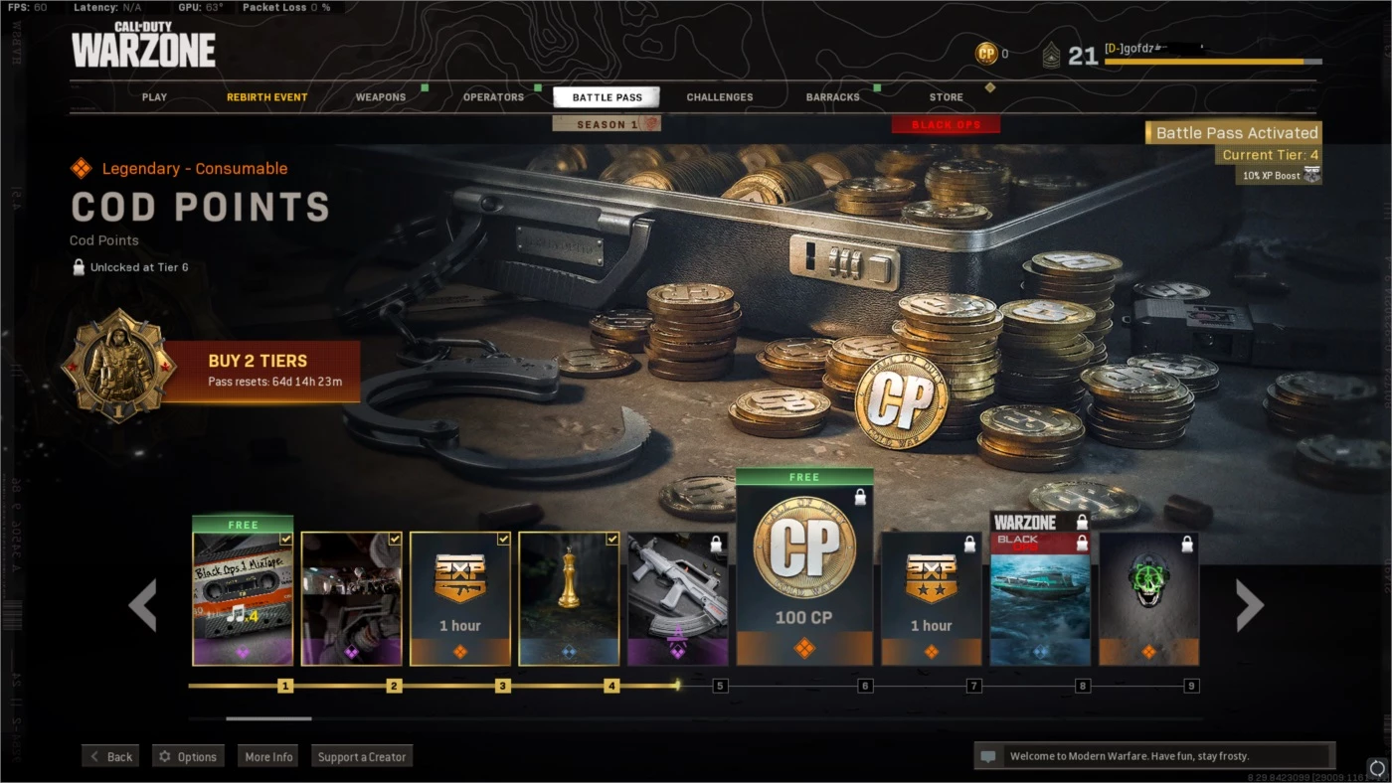Expand the Black Ops sub-tab
The width and height of the screenshot is (1392, 783).
[946, 124]
